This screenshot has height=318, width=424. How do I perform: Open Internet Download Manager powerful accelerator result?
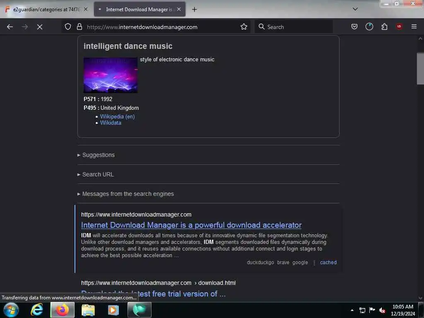(x=191, y=225)
